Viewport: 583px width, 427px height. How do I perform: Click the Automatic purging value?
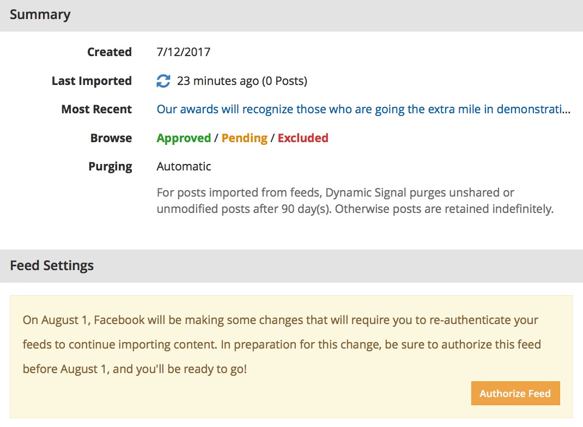coord(184,166)
